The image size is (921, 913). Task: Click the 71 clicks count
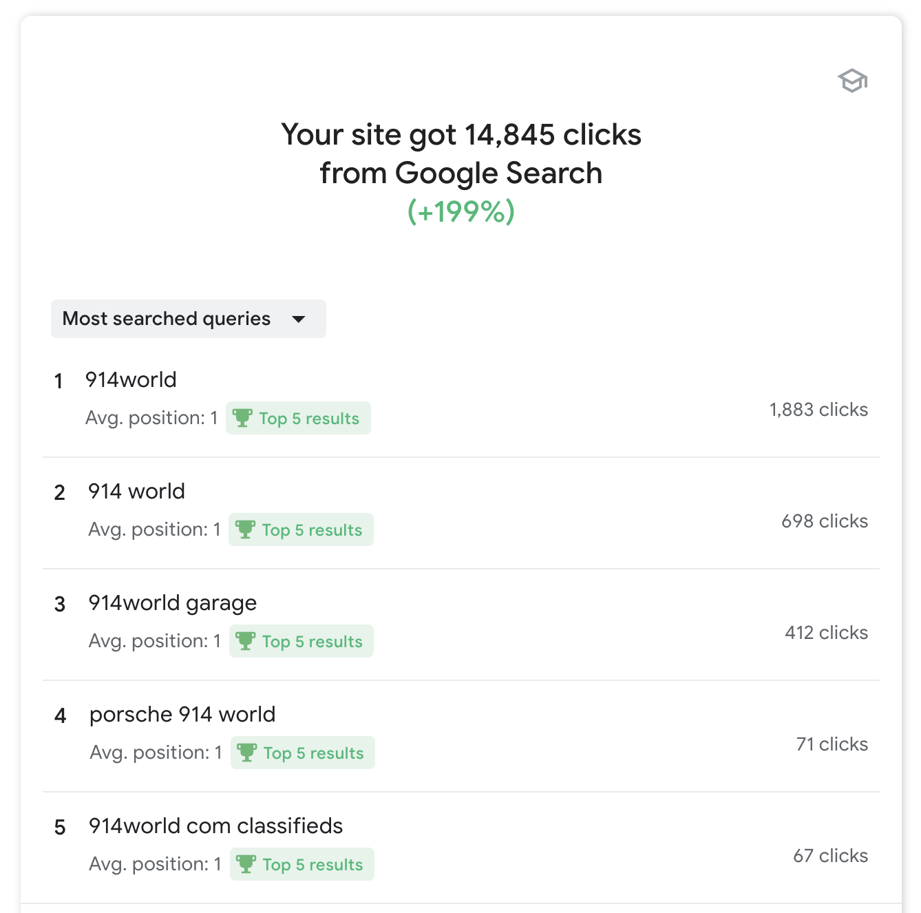click(832, 744)
